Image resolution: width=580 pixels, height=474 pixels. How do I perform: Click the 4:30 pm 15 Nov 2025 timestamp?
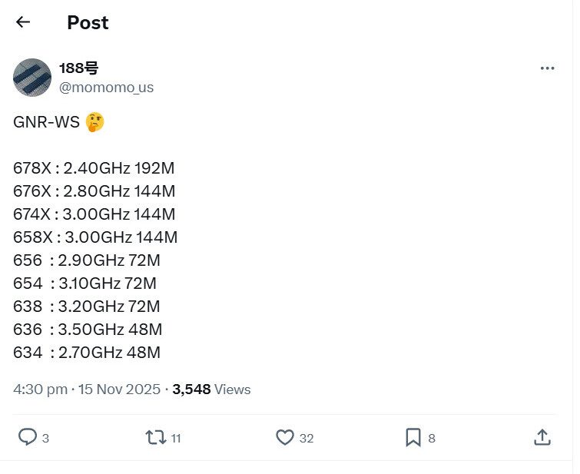(87, 389)
